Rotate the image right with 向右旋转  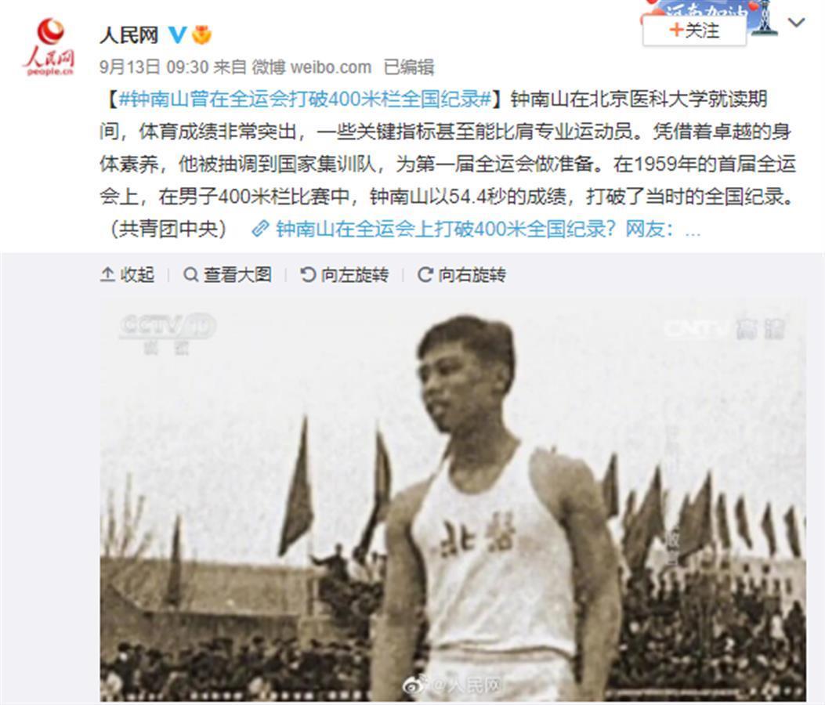[x=462, y=275]
